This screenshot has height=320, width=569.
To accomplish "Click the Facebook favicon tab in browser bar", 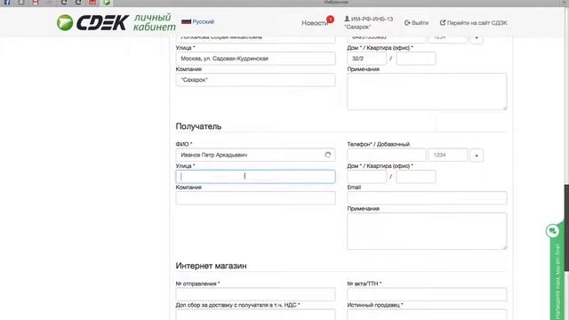I will coord(7,3).
